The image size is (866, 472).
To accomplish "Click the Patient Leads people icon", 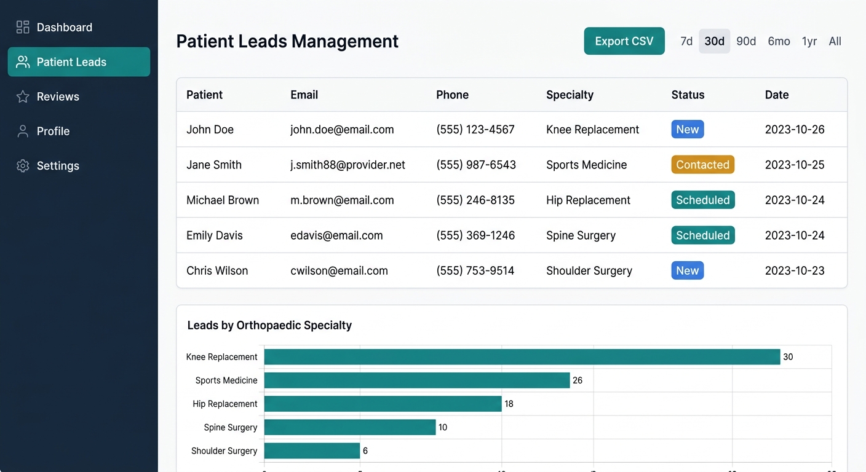I will [23, 62].
